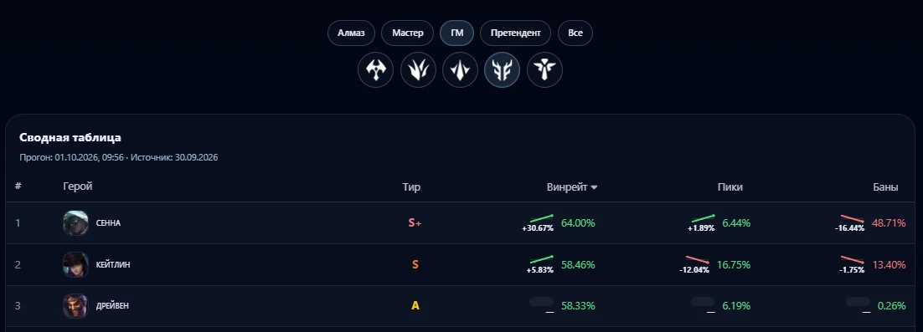Click Сенна winrate trend sparkline
Screen dimensions: 923x332
pos(542,218)
